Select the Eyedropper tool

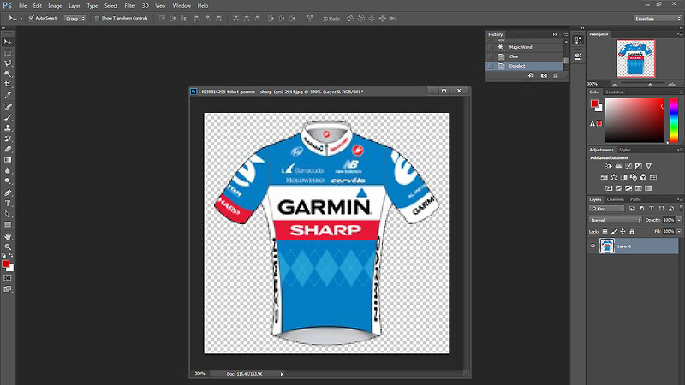(x=8, y=95)
